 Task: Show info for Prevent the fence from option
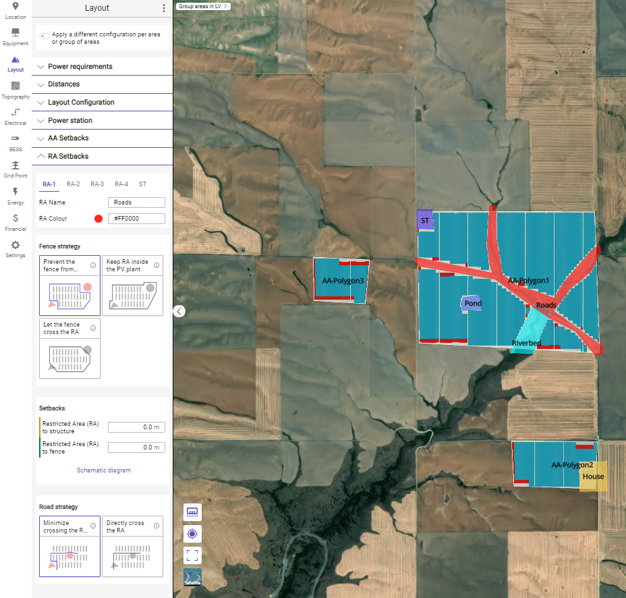pos(93,265)
